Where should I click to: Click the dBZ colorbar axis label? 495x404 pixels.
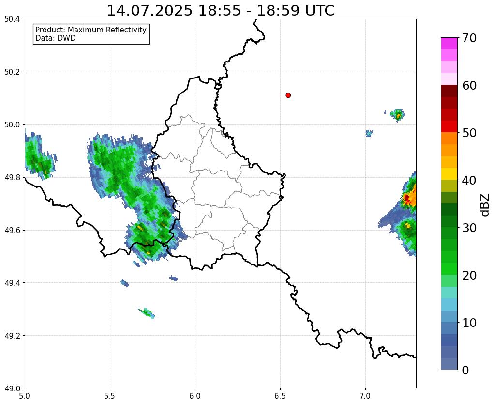pyautogui.click(x=485, y=205)
